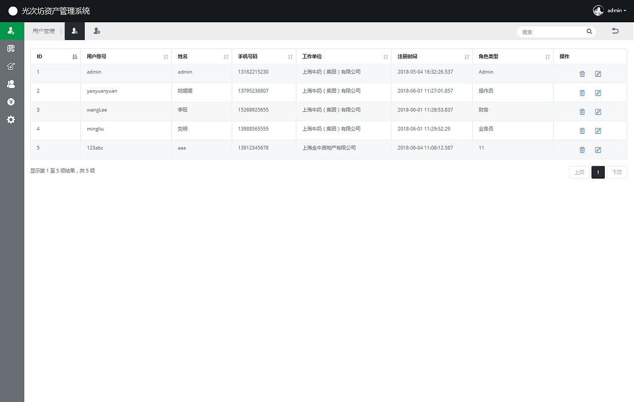Viewport: 634px width, 402px height.
Task: Edit the 123abc user row
Action: (598, 150)
